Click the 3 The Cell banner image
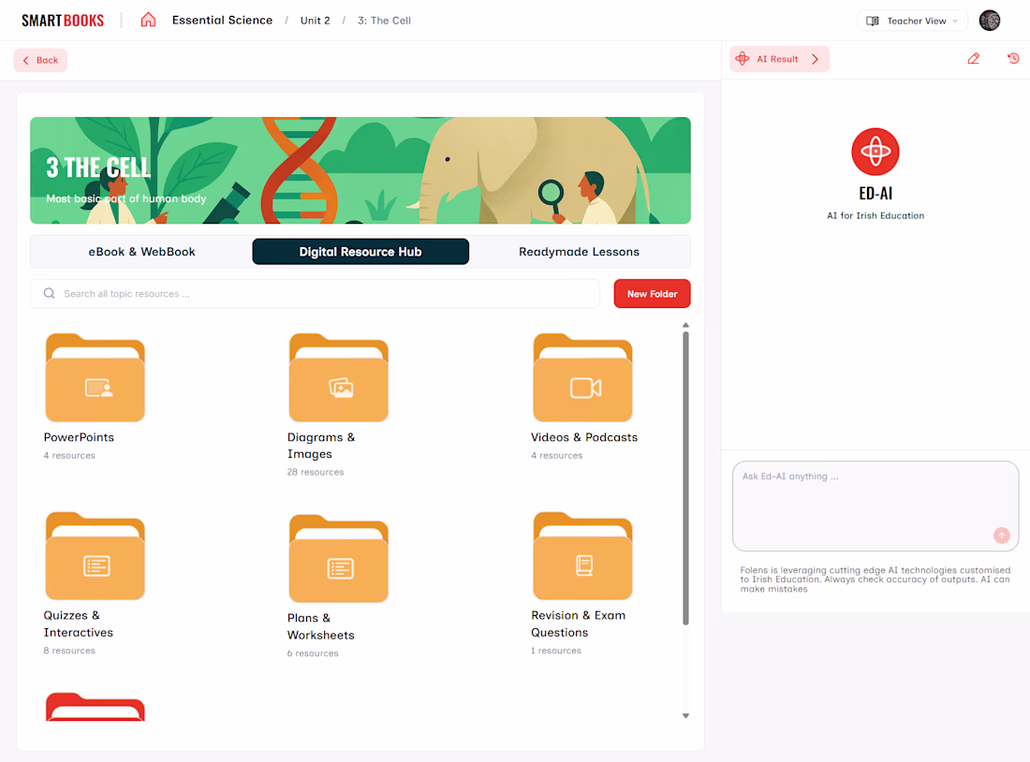 [x=360, y=170]
